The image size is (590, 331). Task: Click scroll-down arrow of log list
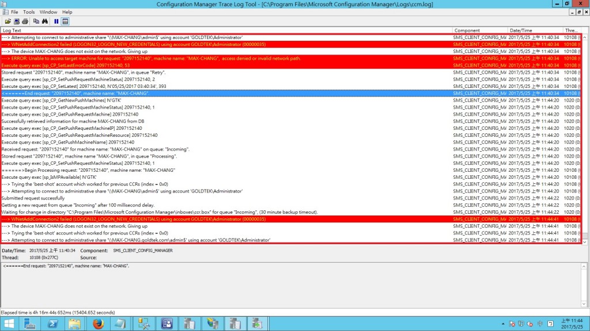pos(585,242)
